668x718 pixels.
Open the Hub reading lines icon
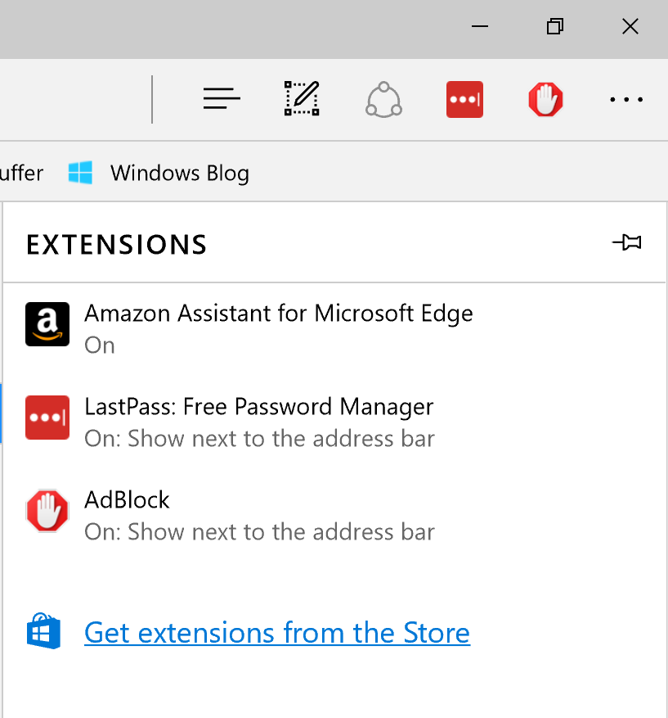(222, 100)
